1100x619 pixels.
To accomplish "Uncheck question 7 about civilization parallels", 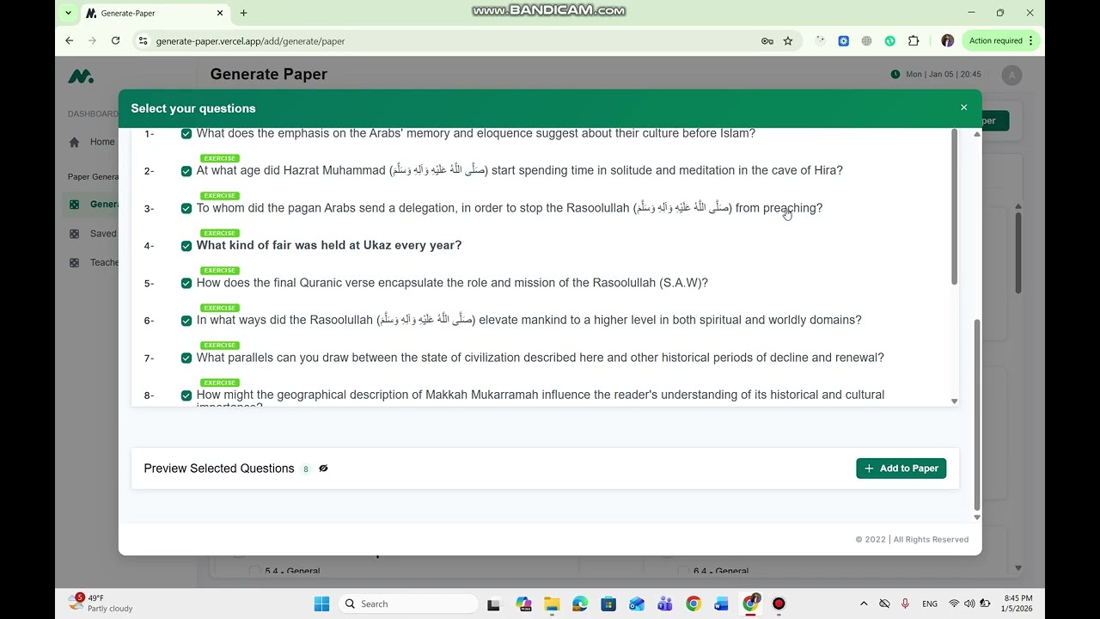I will [186, 358].
